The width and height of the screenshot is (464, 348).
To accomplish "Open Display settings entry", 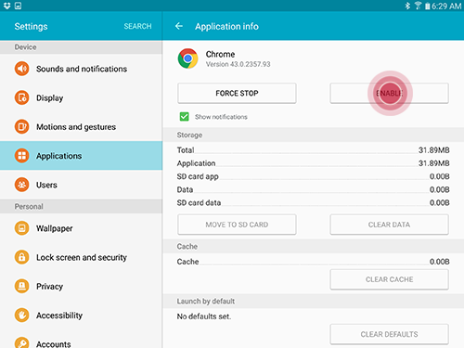I will click(x=81, y=97).
